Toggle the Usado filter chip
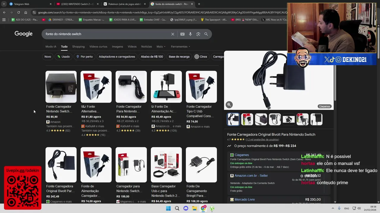 click(x=64, y=57)
